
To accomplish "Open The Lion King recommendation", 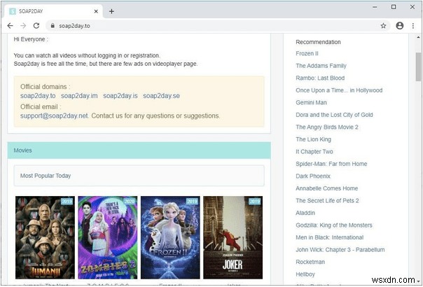I will pyautogui.click(x=314, y=139).
